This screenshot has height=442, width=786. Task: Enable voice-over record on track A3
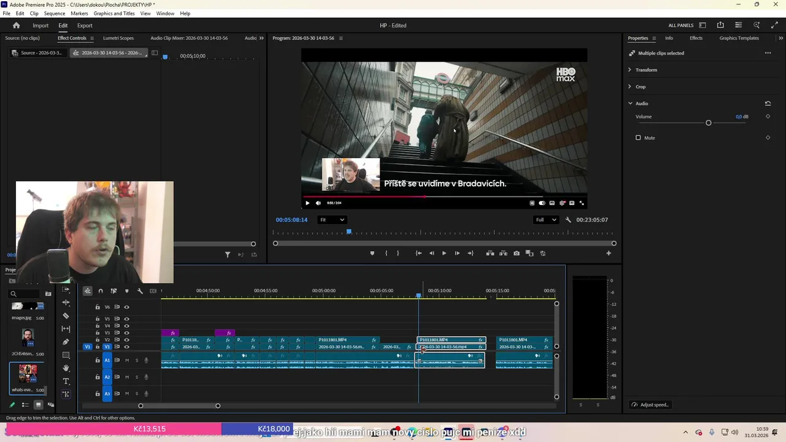(x=146, y=394)
